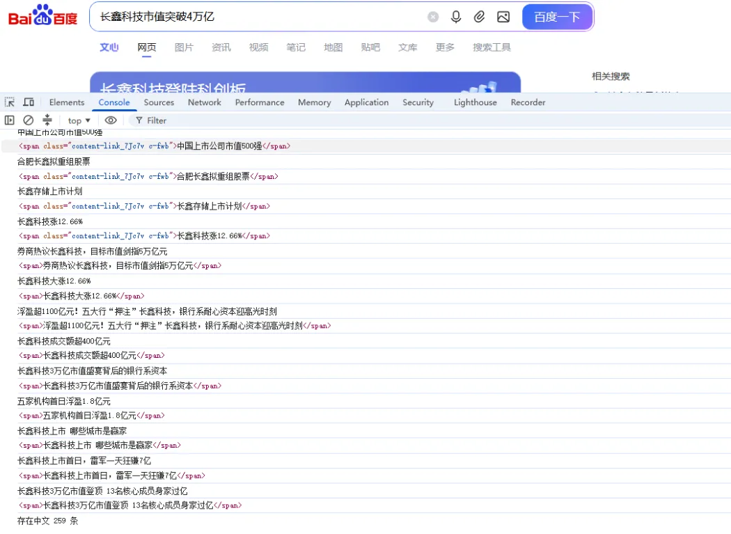
Task: Select the log line 五家机构首日浮盈1.8亿元
Action: point(64,401)
